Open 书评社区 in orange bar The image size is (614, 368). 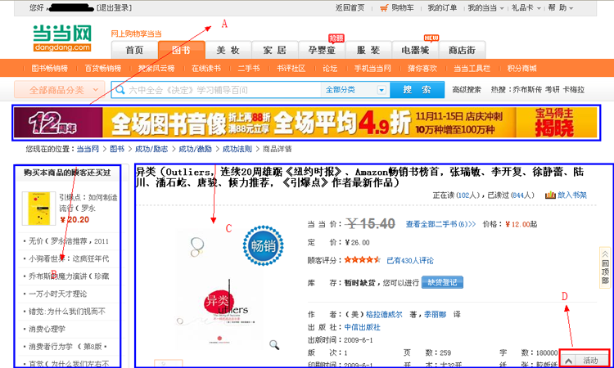click(291, 69)
